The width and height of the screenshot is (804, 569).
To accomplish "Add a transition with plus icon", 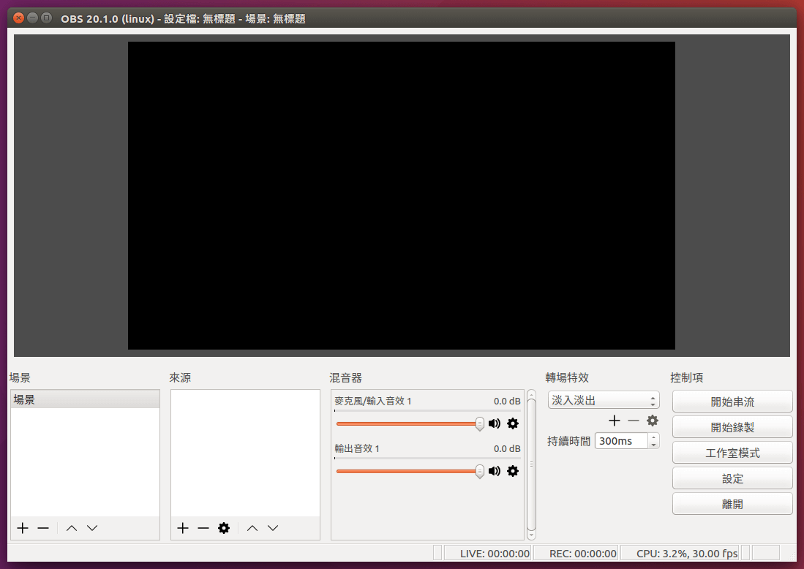I will pos(615,421).
